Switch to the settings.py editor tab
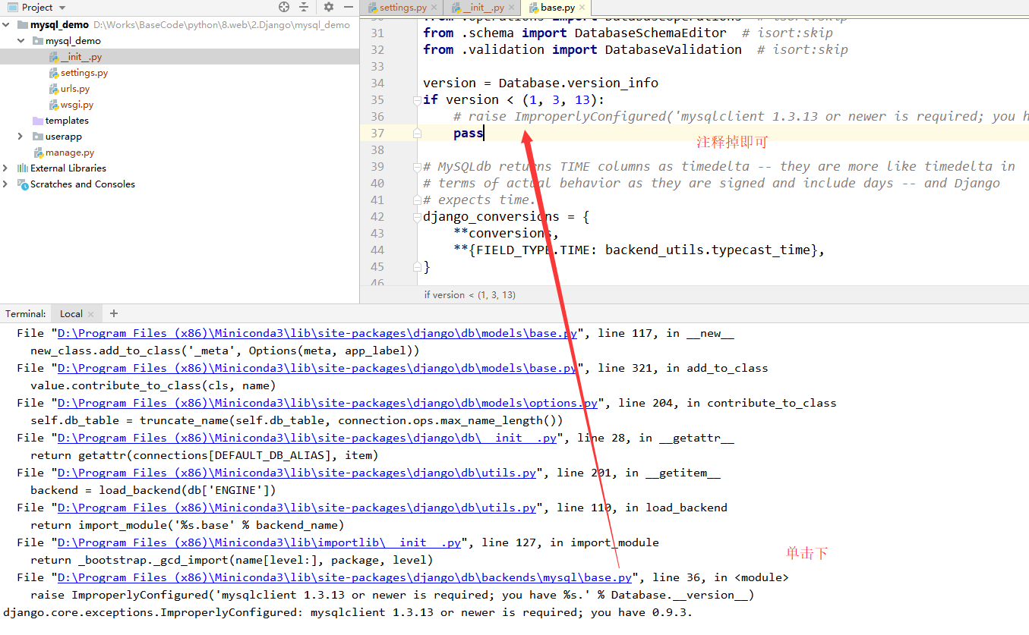The height and width of the screenshot is (635, 1029). pos(402,8)
